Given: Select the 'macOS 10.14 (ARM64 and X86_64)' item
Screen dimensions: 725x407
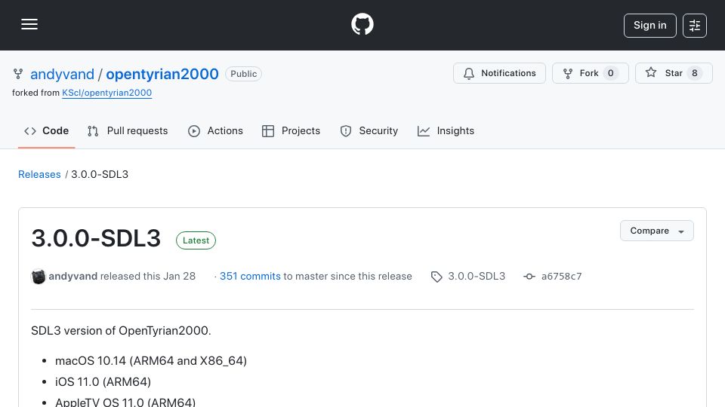Looking at the screenshot, I should click(x=151, y=361).
